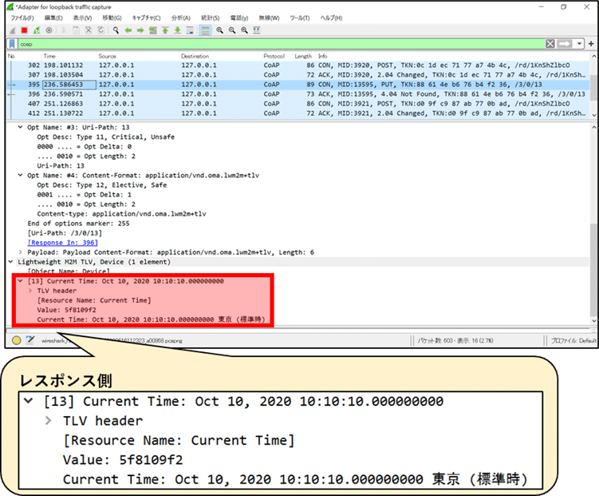
Task: Reload the capture file
Action: pos(100,30)
